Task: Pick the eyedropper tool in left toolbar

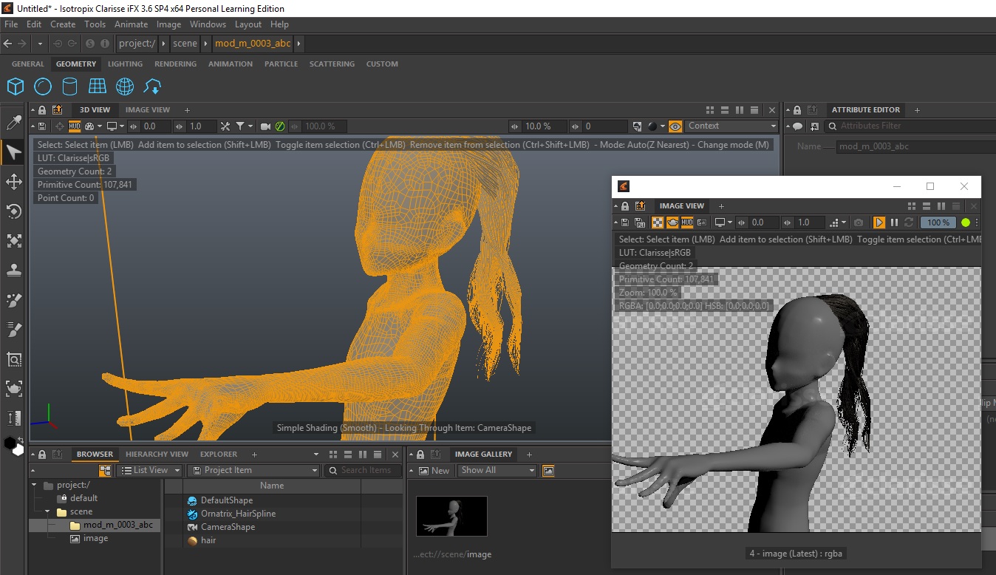Action: (13, 123)
